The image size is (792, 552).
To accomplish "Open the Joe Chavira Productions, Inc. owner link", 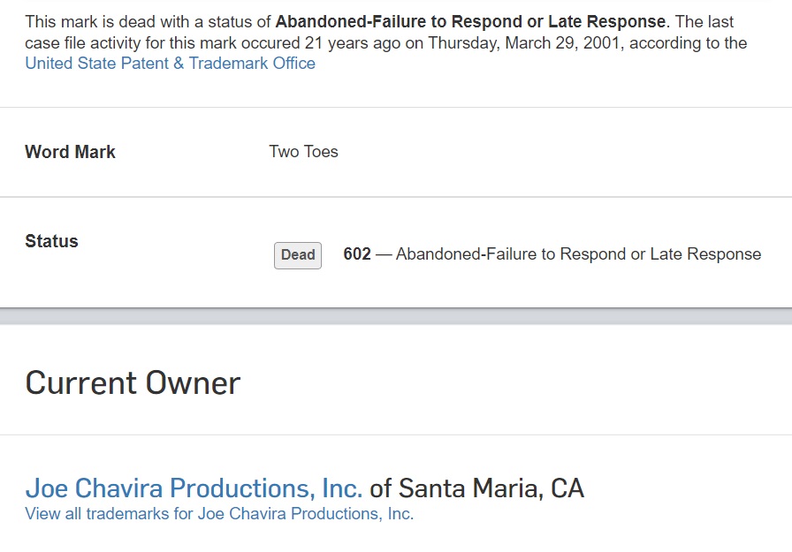I will coord(194,488).
